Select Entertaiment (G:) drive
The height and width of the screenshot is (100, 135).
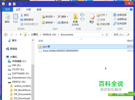point(19,78)
